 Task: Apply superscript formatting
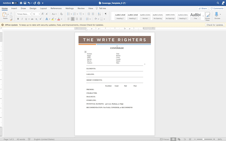click(41, 19)
